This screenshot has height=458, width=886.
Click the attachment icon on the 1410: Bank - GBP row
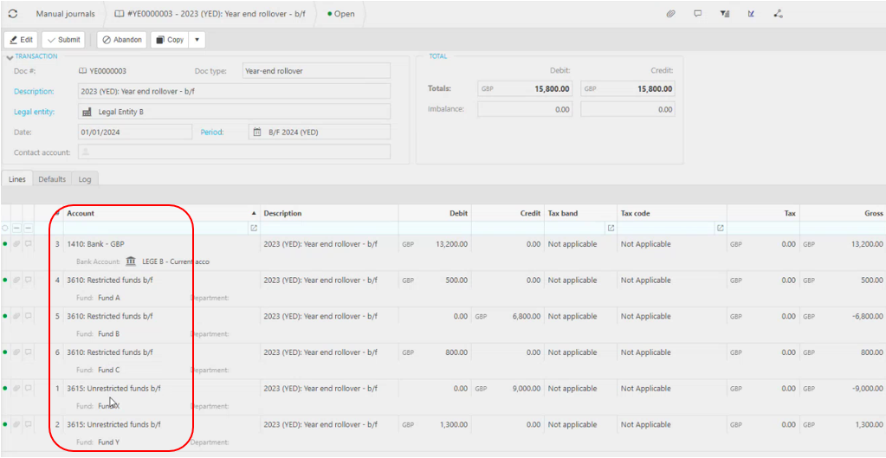[x=17, y=244]
